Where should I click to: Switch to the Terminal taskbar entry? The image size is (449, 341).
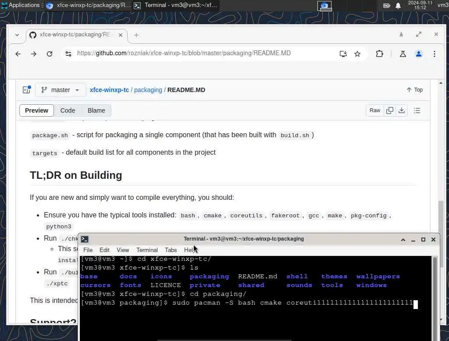click(176, 5)
